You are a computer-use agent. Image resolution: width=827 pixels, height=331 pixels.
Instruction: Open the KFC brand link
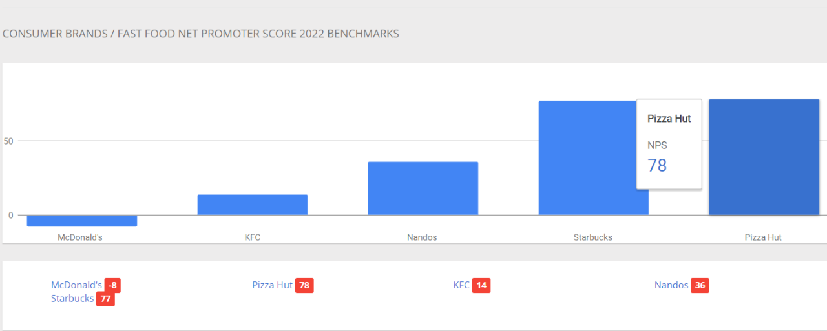(461, 285)
